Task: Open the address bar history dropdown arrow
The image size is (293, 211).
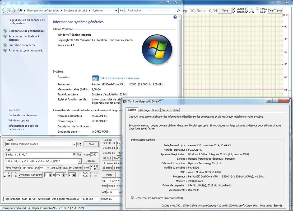Action: coord(116,11)
